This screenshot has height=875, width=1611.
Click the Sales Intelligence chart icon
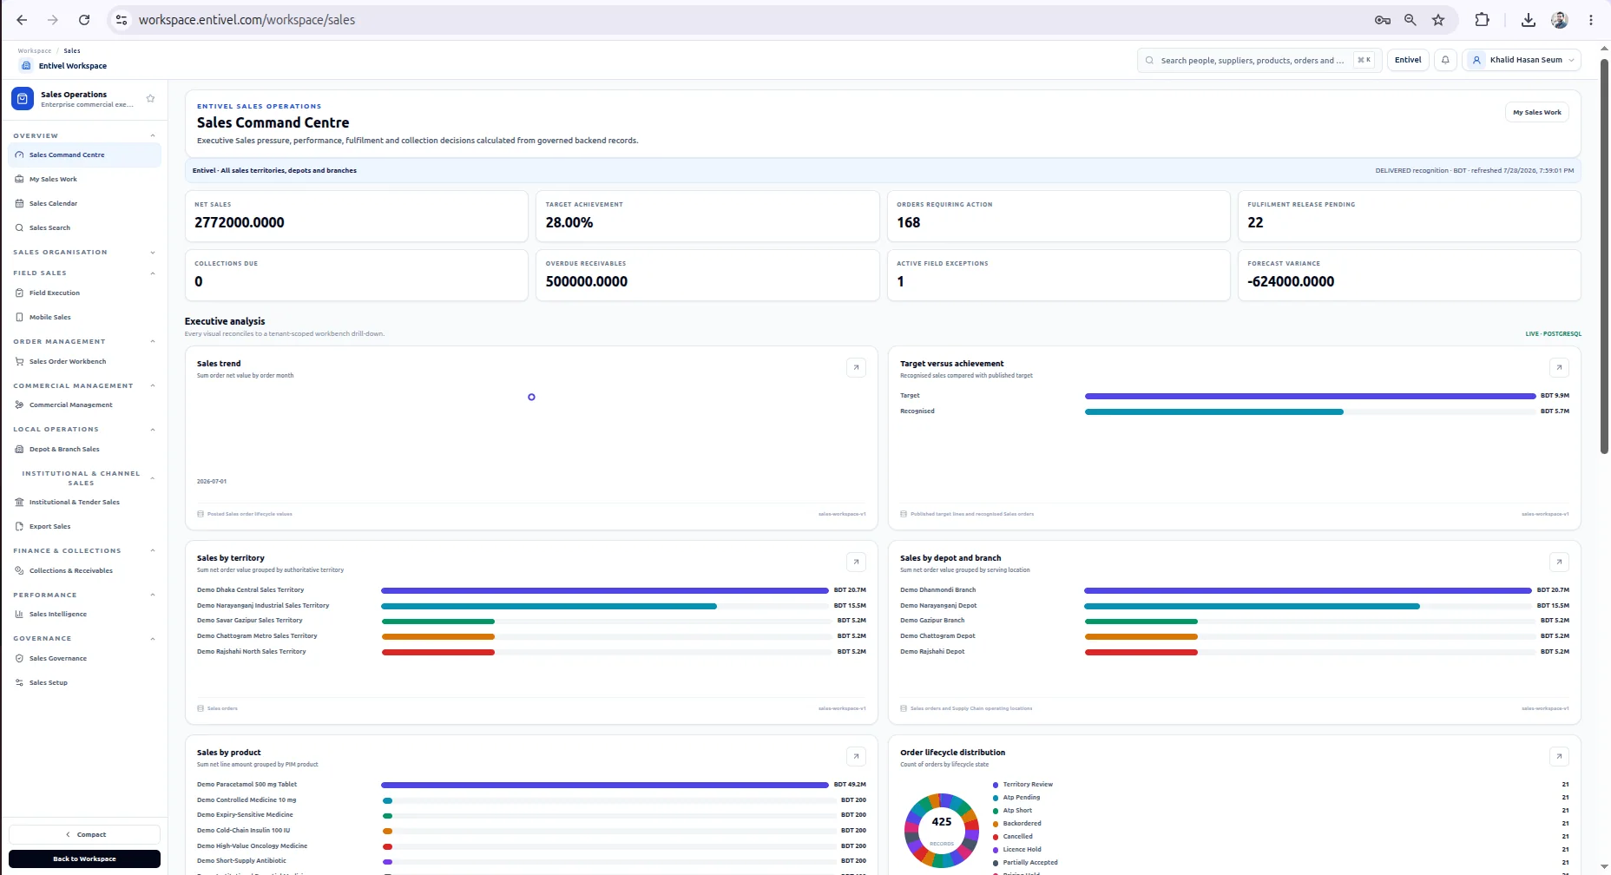pyautogui.click(x=19, y=614)
